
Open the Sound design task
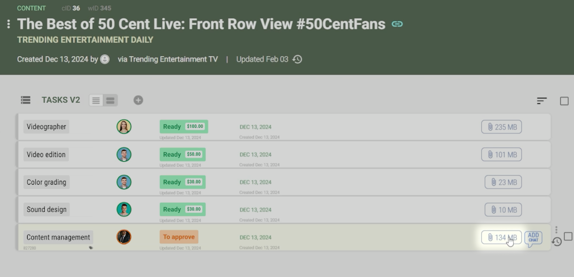click(46, 209)
